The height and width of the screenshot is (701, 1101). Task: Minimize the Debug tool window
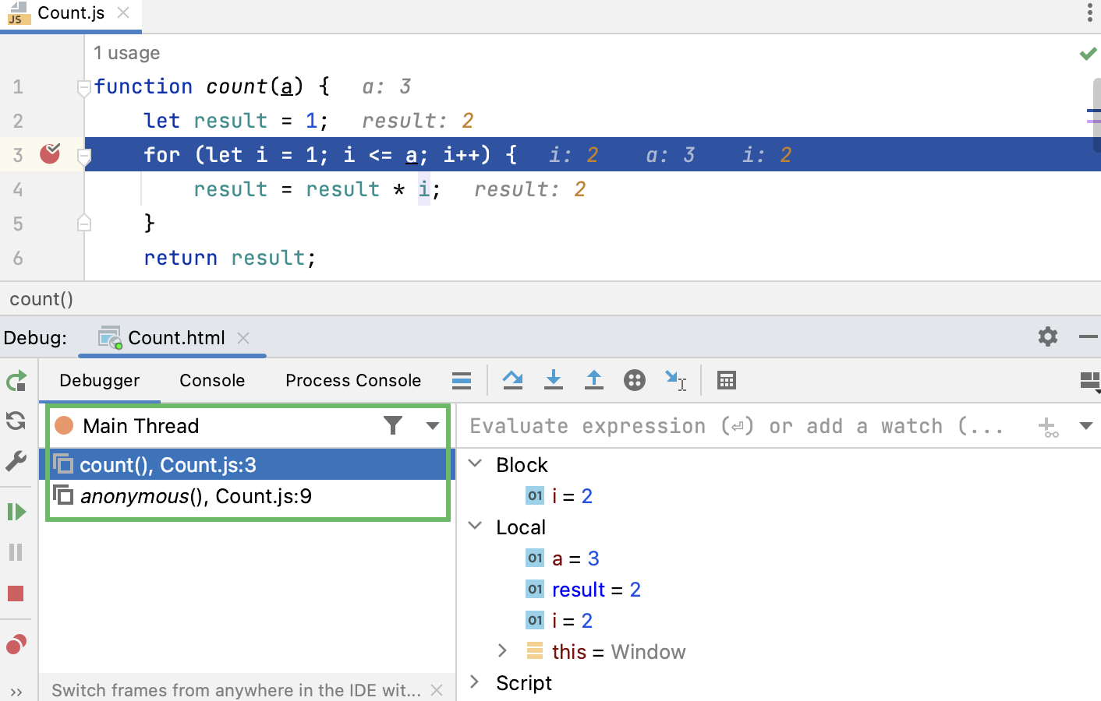pos(1089,336)
